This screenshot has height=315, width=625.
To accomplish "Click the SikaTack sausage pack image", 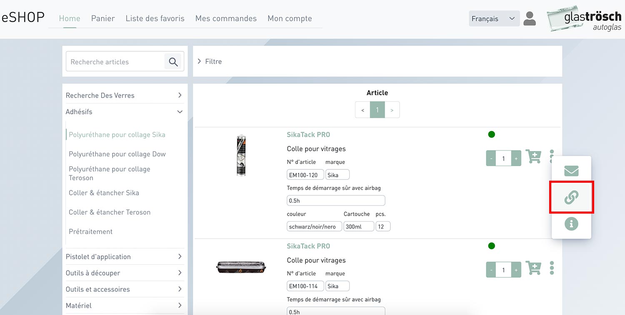I will point(241,267).
